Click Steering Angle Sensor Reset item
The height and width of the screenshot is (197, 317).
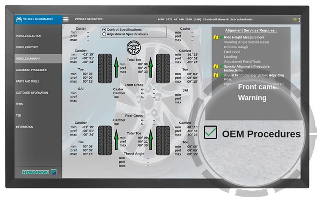pyautogui.click(x=246, y=42)
